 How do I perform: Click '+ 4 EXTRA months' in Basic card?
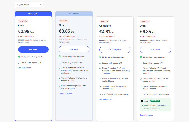26,36
